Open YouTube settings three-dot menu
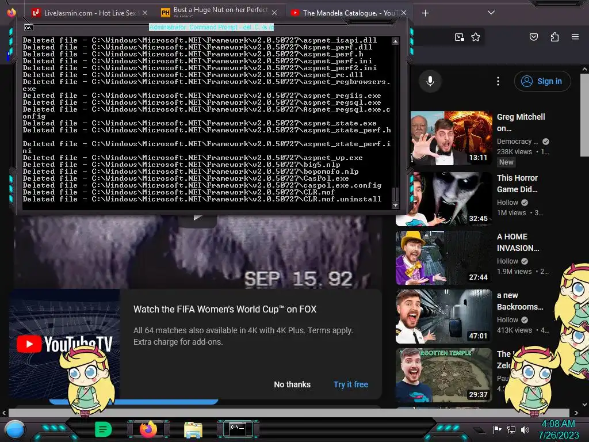The height and width of the screenshot is (442, 589). point(498,81)
